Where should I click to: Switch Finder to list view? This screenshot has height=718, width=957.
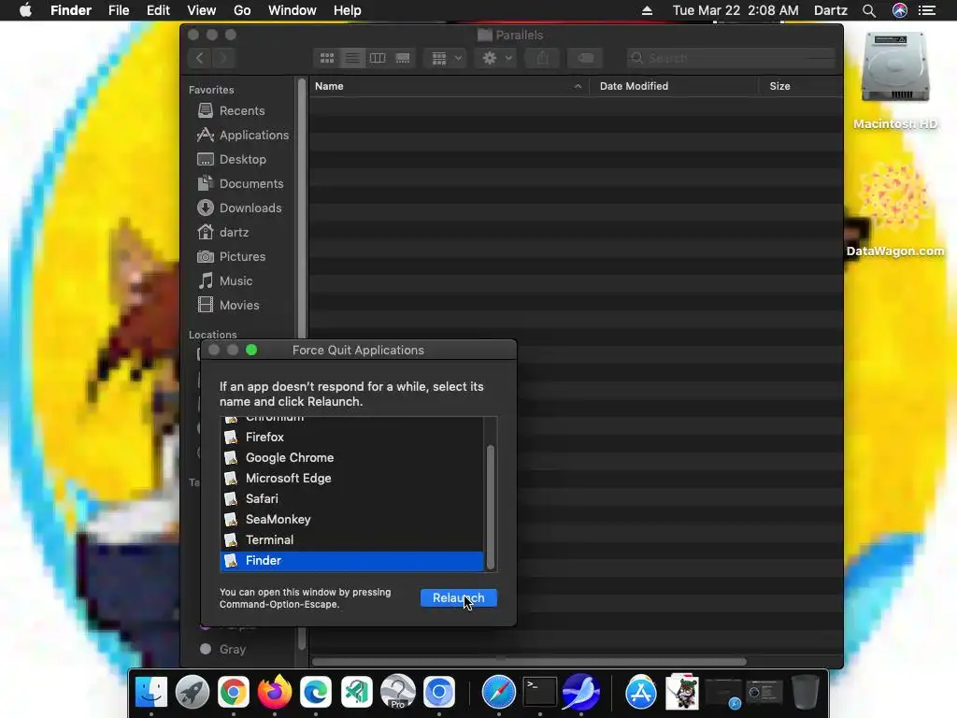click(x=352, y=58)
